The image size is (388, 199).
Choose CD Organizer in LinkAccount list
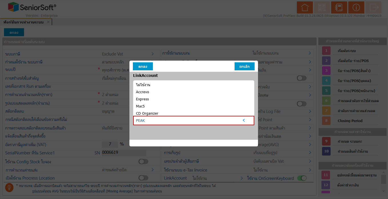pyautogui.click(x=194, y=113)
